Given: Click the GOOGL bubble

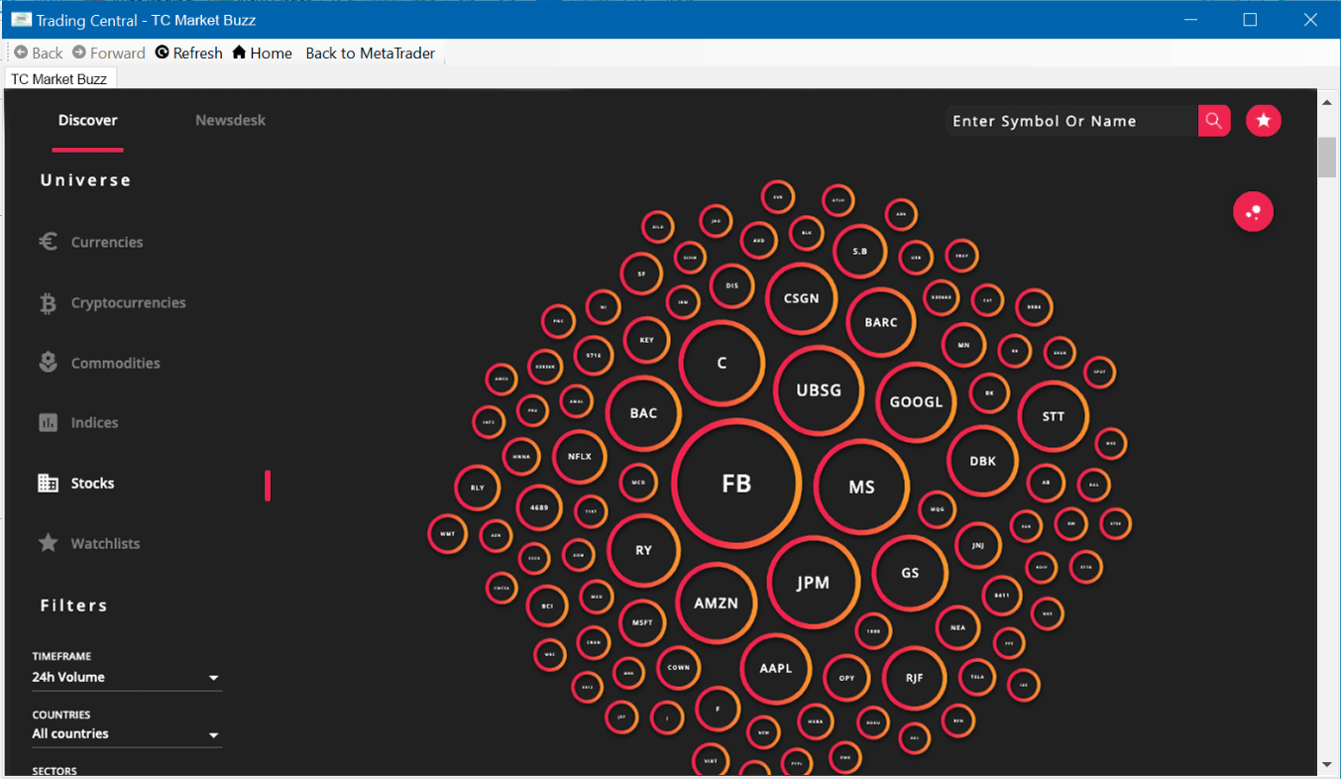Looking at the screenshot, I should 917,402.
